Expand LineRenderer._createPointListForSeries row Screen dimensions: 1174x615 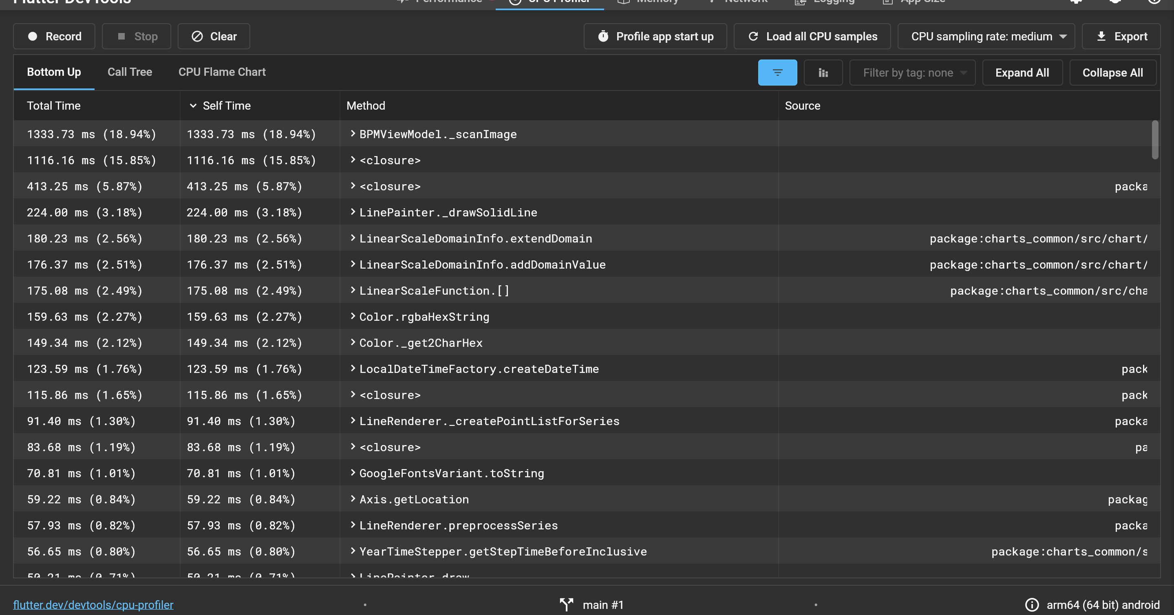pos(352,421)
